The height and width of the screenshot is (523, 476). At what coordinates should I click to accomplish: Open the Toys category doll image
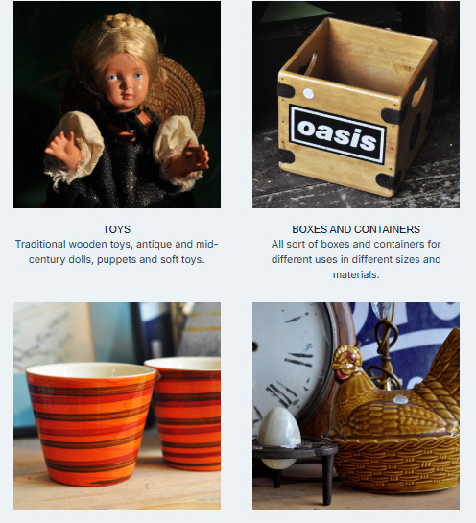coord(117,105)
